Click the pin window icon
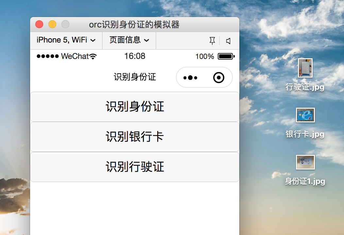This screenshot has width=344, height=235. pyautogui.click(x=212, y=41)
